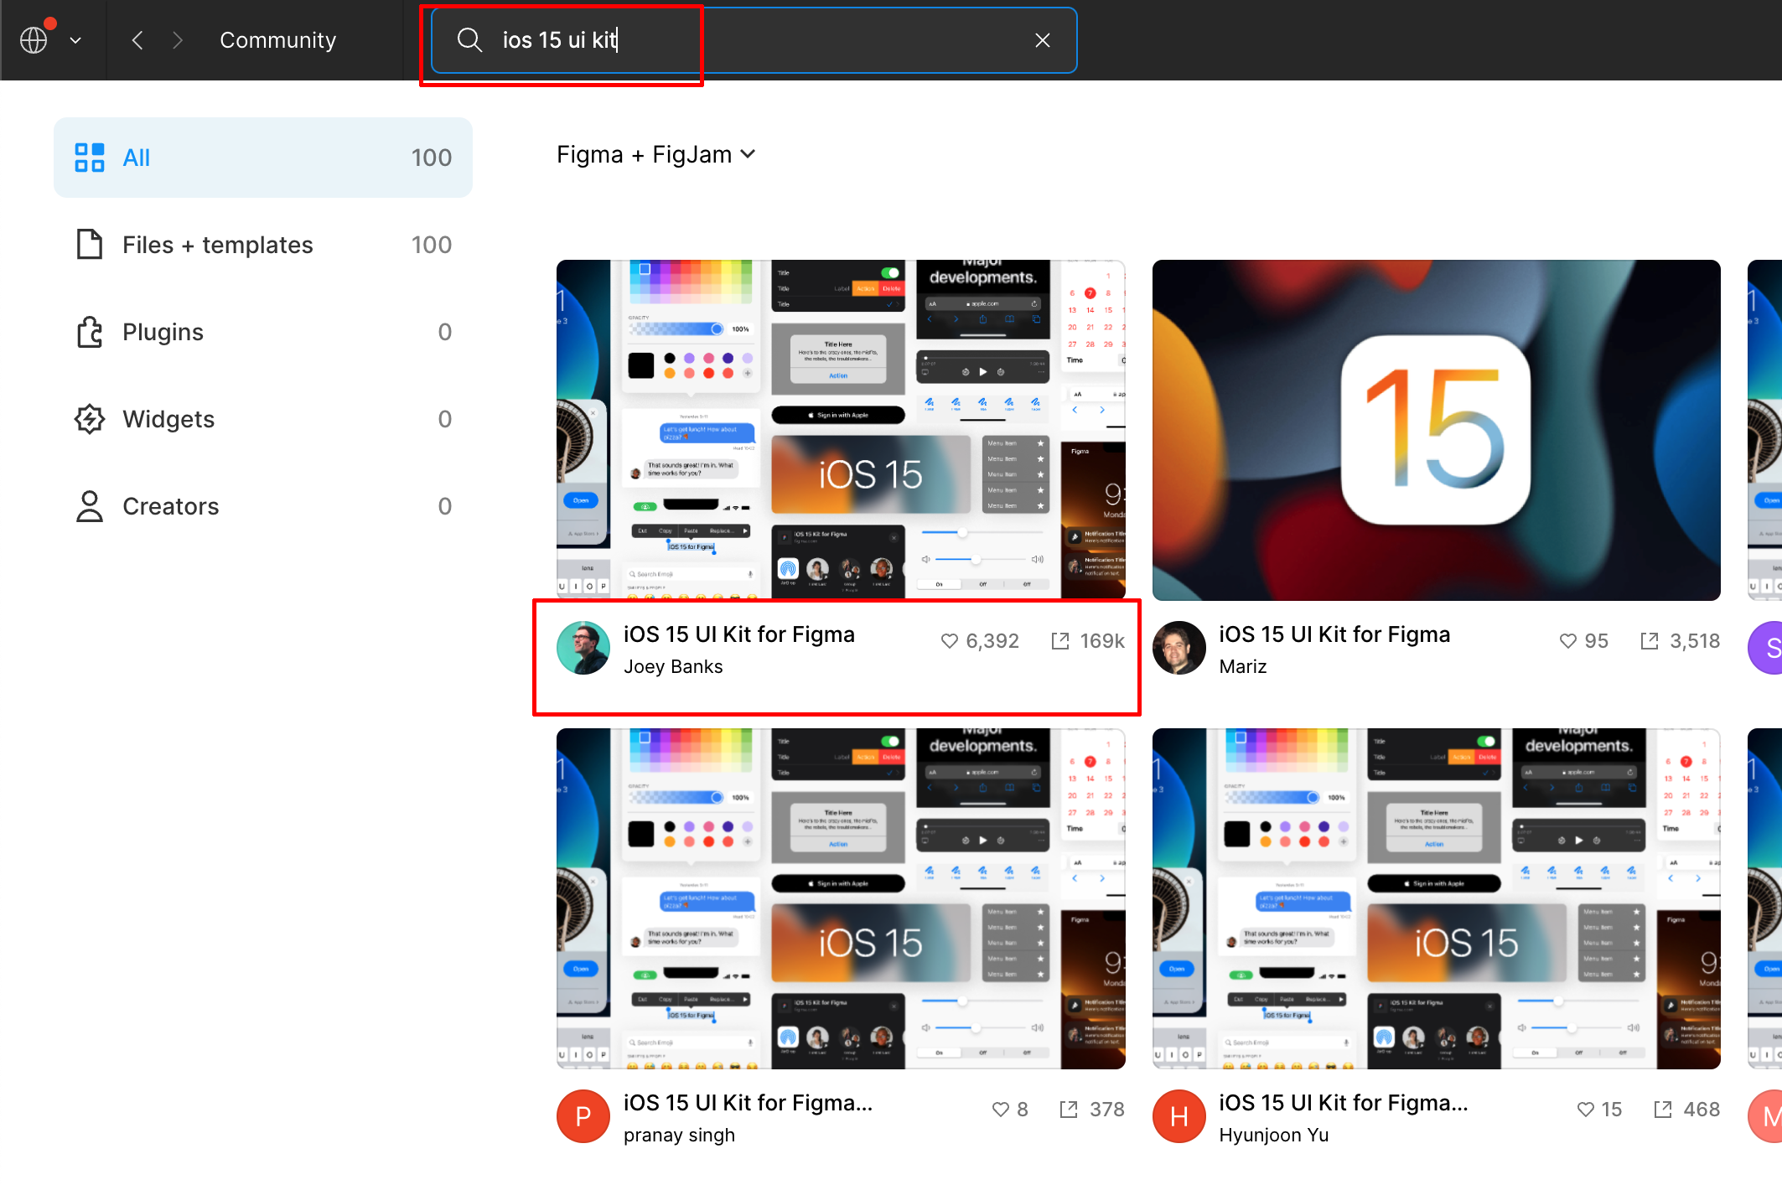Clear the search field with X
This screenshot has width=1782, height=1185.
(1042, 40)
